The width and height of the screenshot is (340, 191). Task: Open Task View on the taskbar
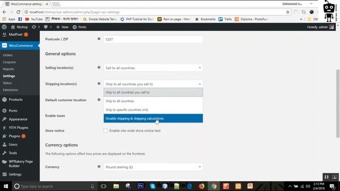pyautogui.click(x=104, y=186)
